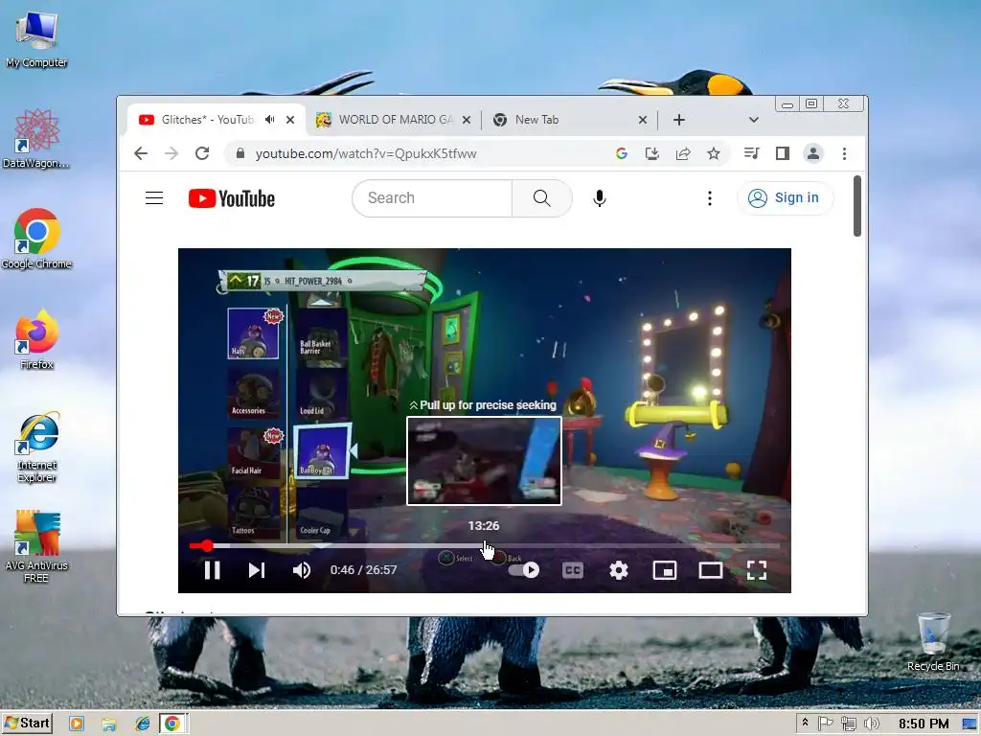This screenshot has height=736, width=981.
Task: Select AVG AntiVirus FREE desktop shortcut
Action: pyautogui.click(x=36, y=547)
